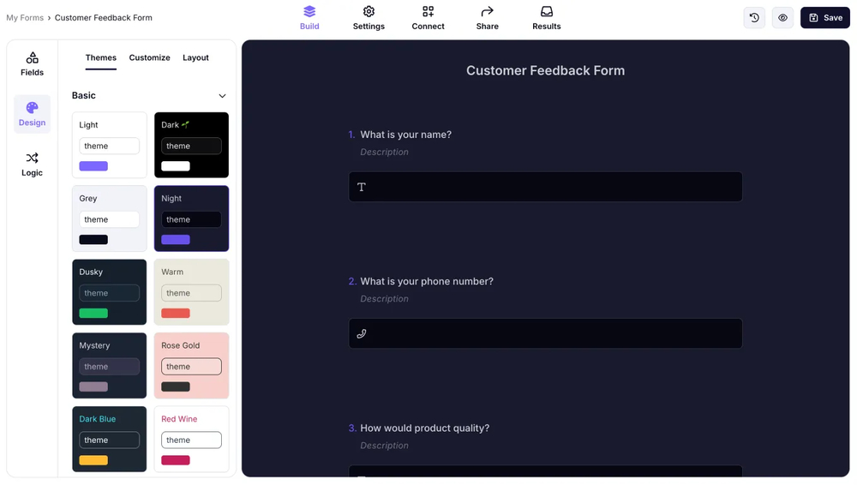
Task: Open the Connect integrations icon
Action: pos(428,12)
